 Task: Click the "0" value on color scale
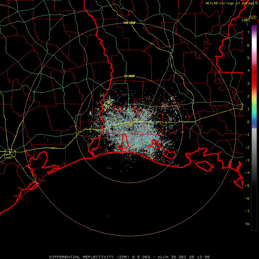248,122
